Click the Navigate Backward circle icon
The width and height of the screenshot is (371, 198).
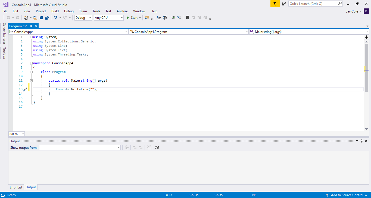click(x=8, y=18)
